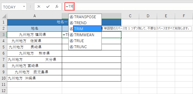The height and width of the screenshot is (94, 193).
Task: Click the fx icon beside TRANSPOSE
Action: [72, 17]
